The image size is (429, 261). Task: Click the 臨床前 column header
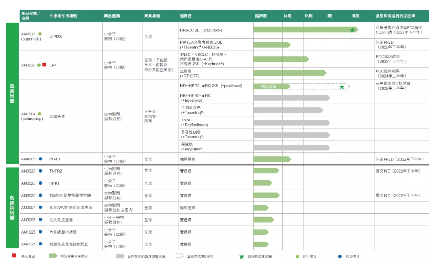click(x=261, y=16)
